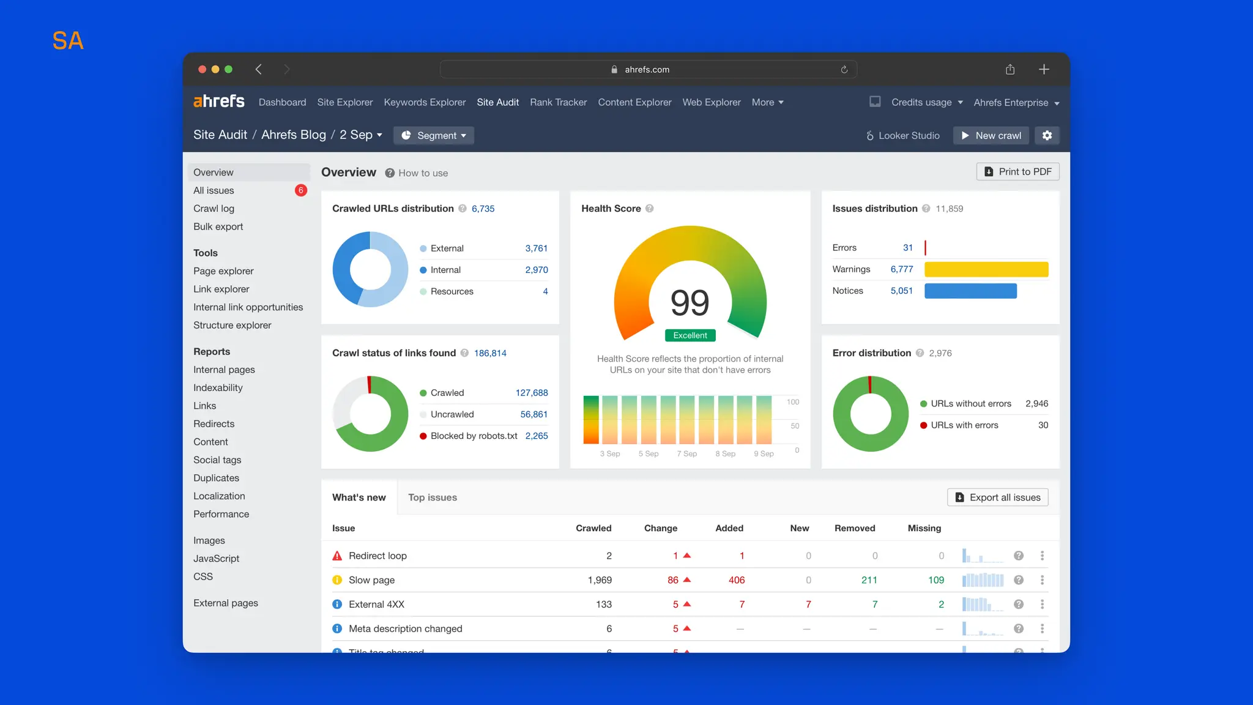The height and width of the screenshot is (705, 1253).
Task: Open three-dot menu for Redirect loop row
Action: tap(1042, 556)
